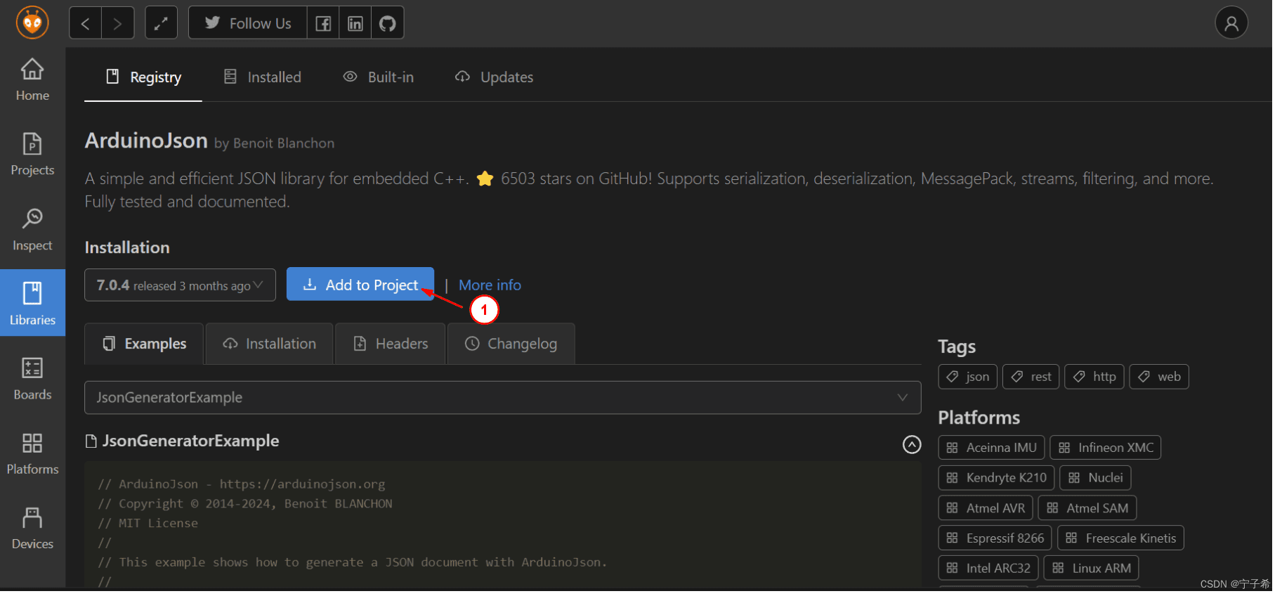This screenshot has height=596, width=1282.
Task: Switch to the Built-in tab
Action: pyautogui.click(x=379, y=77)
